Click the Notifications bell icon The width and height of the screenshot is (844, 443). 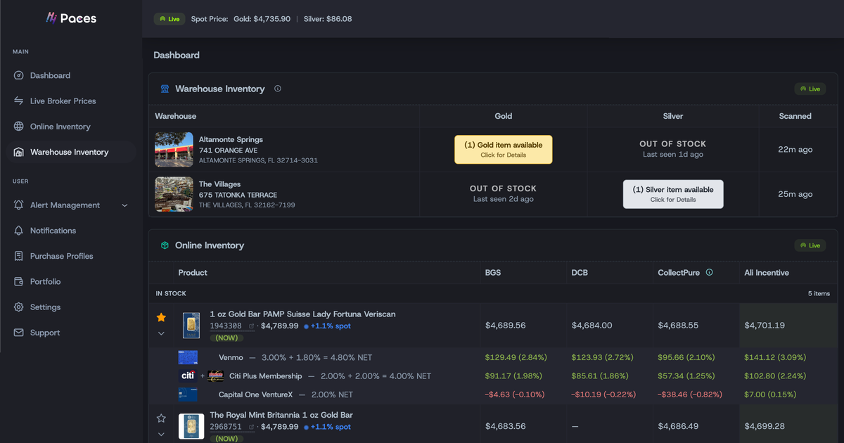[x=18, y=231]
